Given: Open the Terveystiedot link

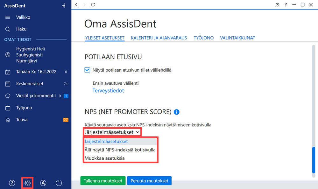Looking at the screenshot, I should coord(108,91).
